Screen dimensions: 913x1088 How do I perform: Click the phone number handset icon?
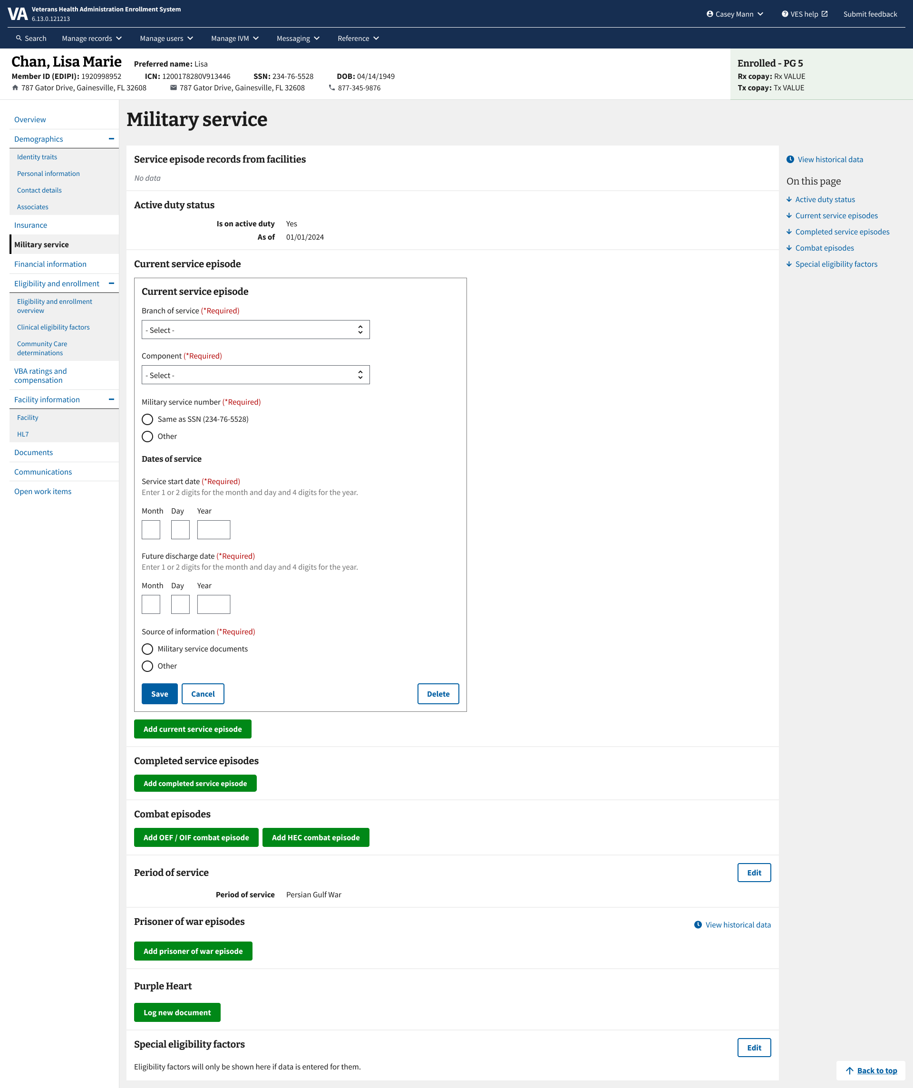pos(331,88)
